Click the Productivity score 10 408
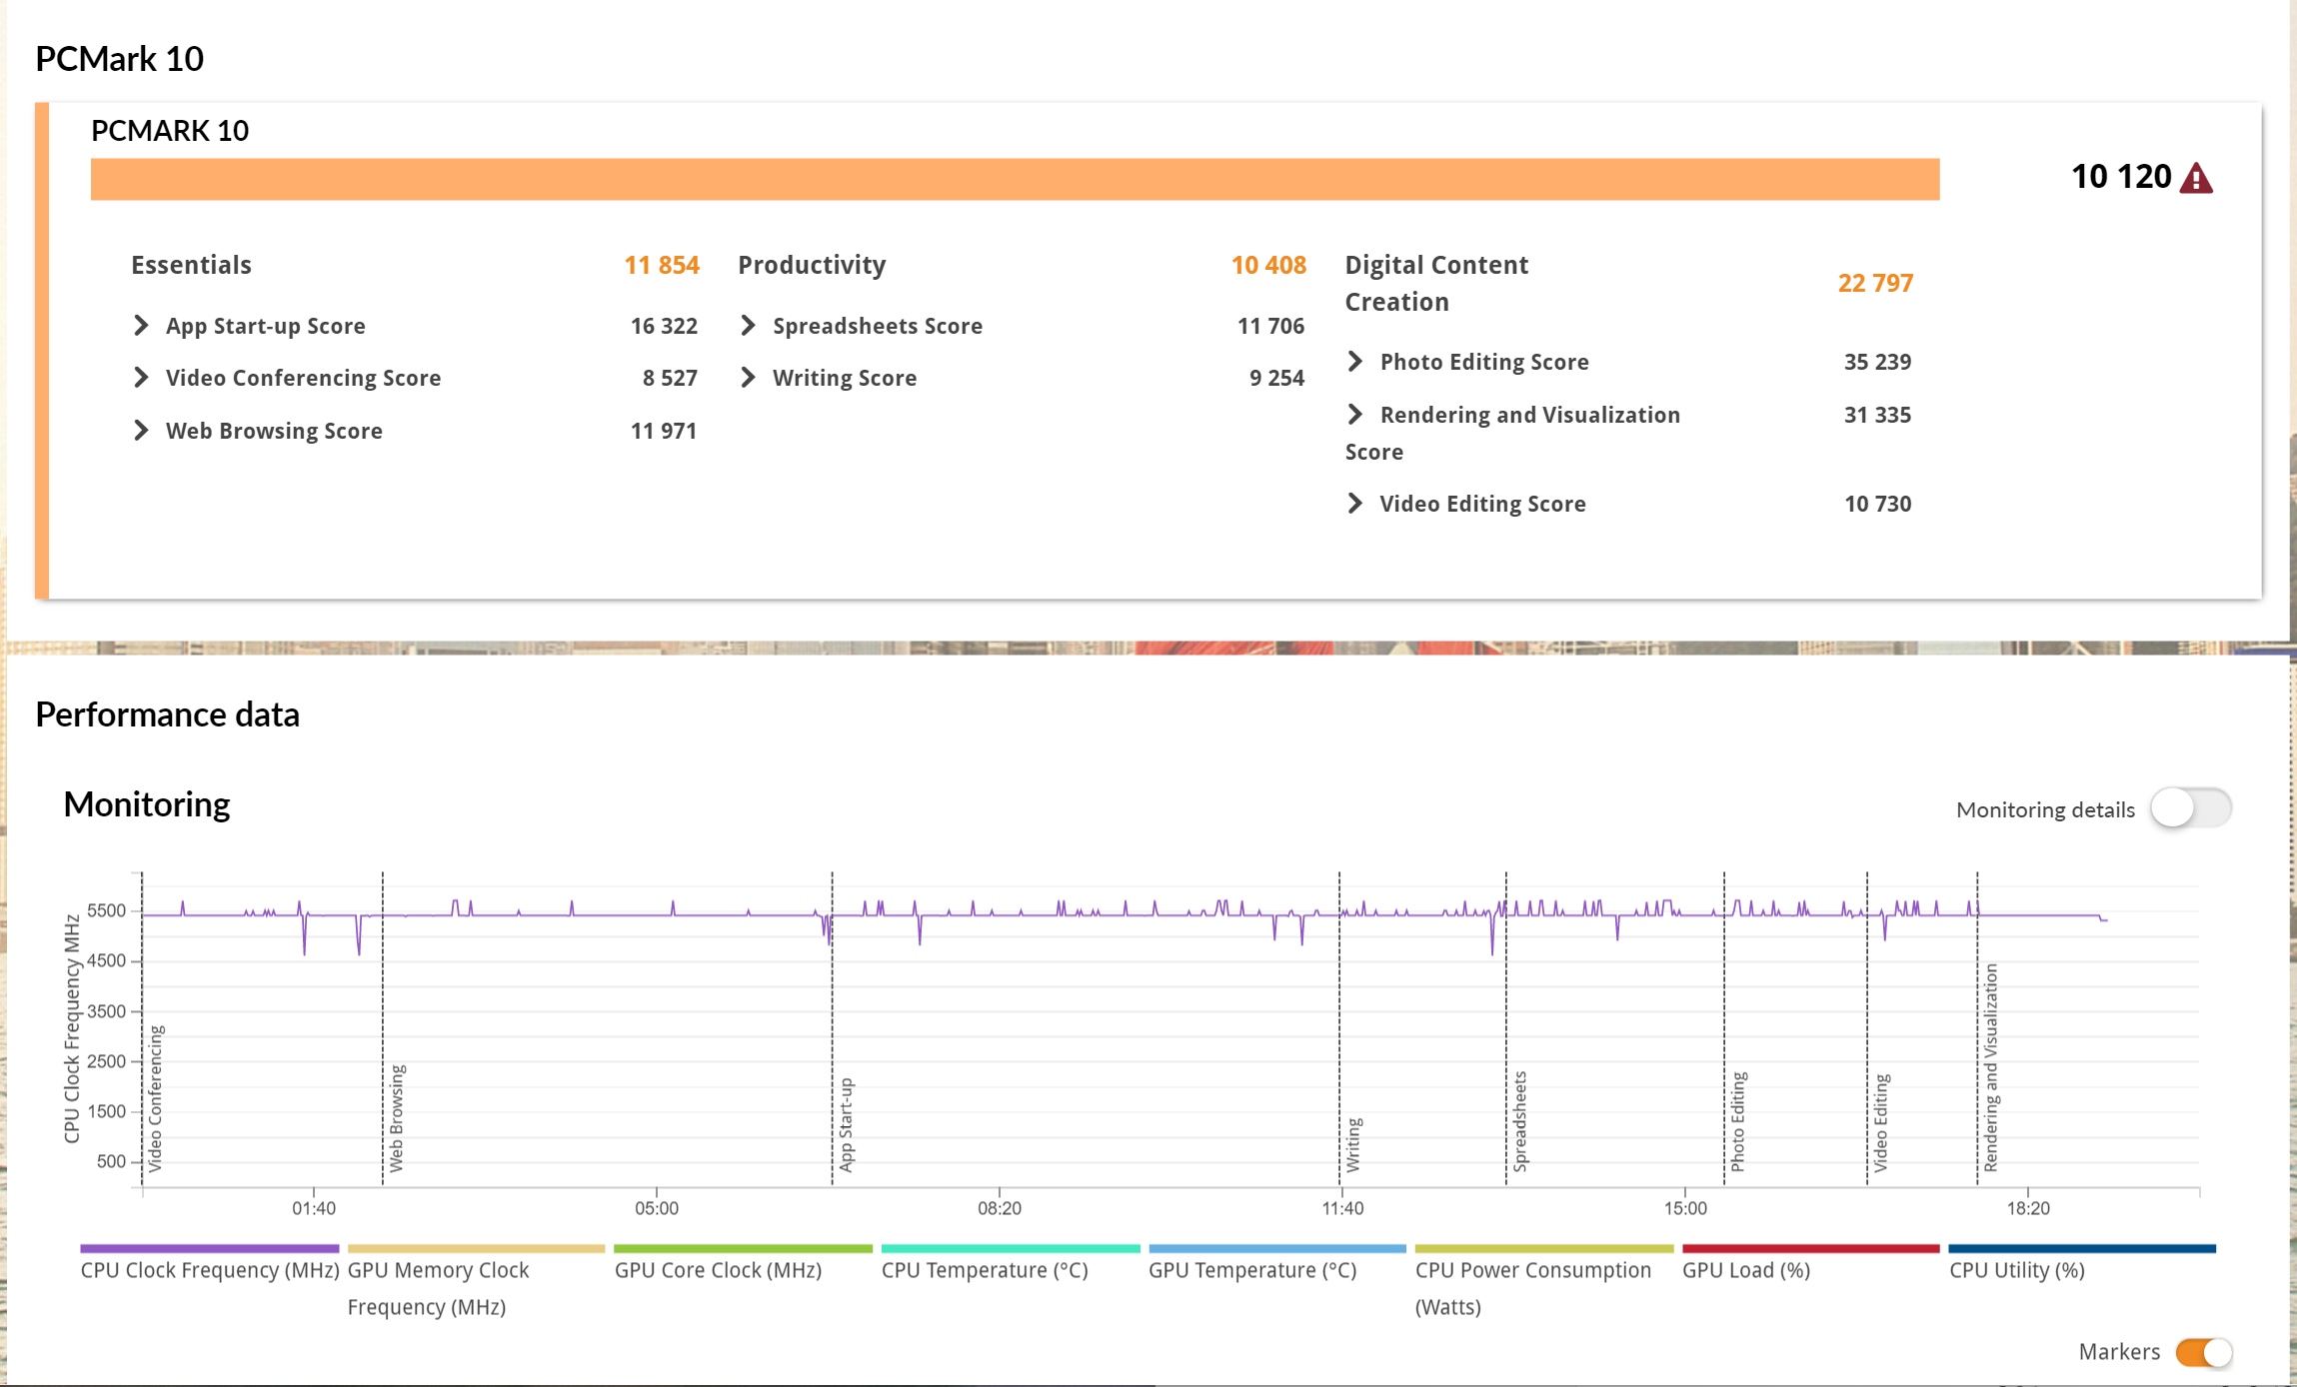This screenshot has width=2297, height=1387. pos(1268,265)
